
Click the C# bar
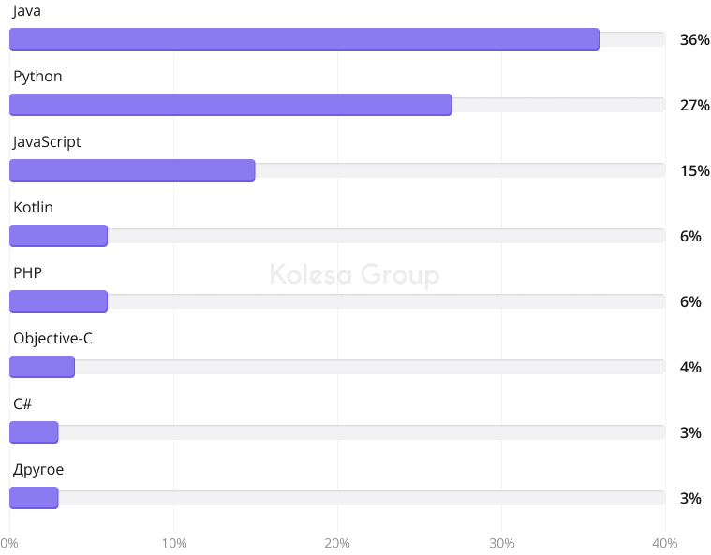tap(34, 432)
